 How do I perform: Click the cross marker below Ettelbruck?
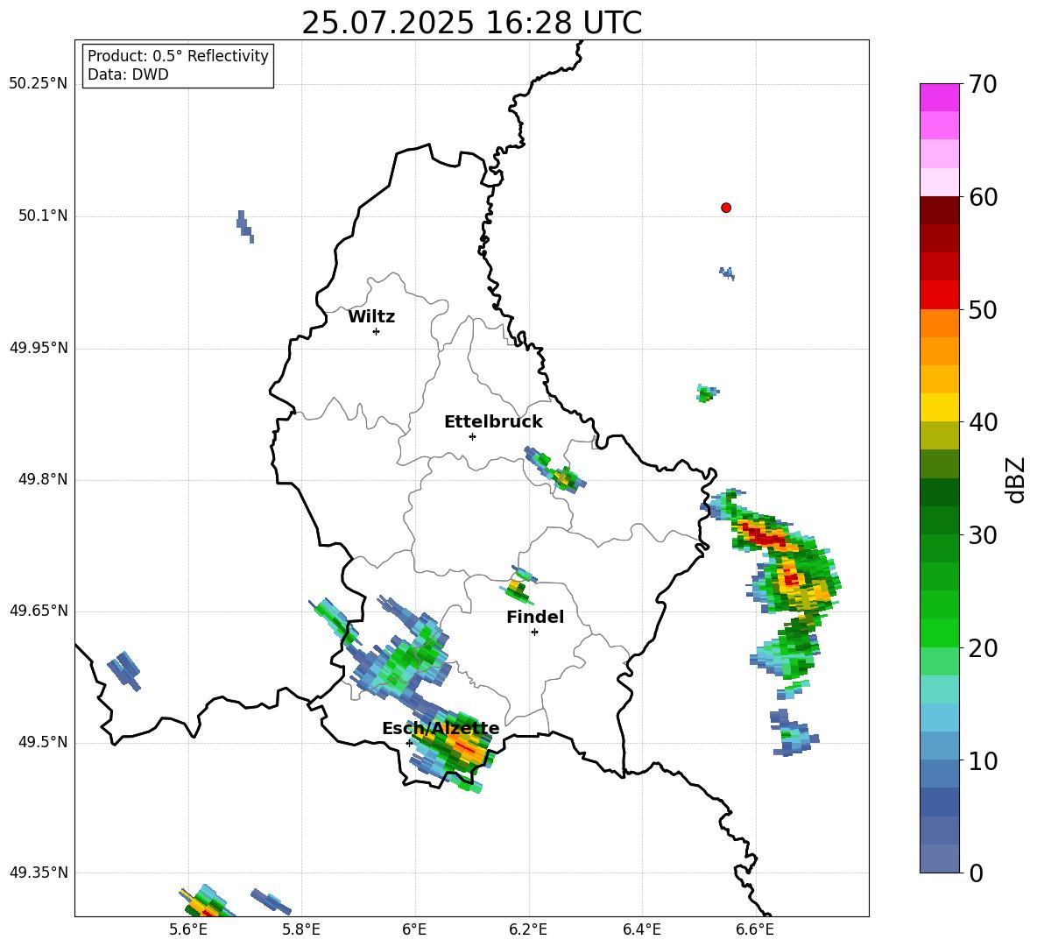pyautogui.click(x=472, y=436)
